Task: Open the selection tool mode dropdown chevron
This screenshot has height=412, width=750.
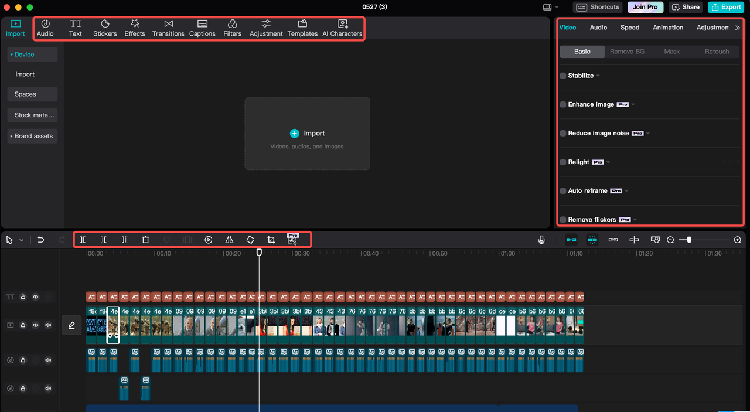Action: click(22, 240)
